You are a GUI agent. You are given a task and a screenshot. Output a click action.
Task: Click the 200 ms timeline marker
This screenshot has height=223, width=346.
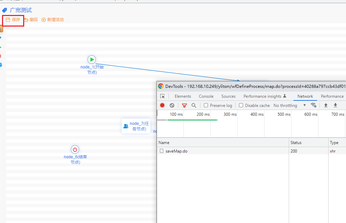[x=203, y=114]
